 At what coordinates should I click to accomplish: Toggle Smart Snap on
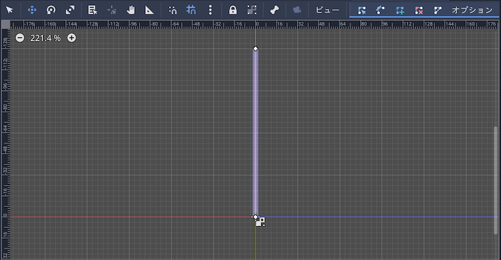pyautogui.click(x=173, y=10)
